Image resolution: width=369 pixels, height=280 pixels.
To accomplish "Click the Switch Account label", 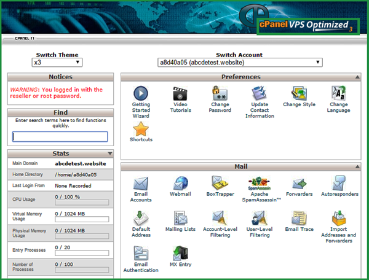I will [239, 55].
